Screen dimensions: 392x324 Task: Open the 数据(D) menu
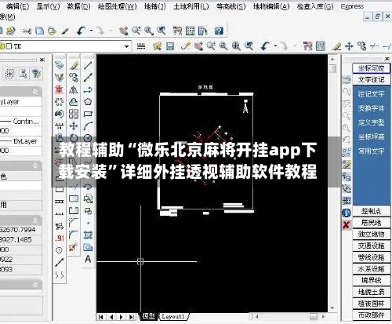(x=78, y=6)
